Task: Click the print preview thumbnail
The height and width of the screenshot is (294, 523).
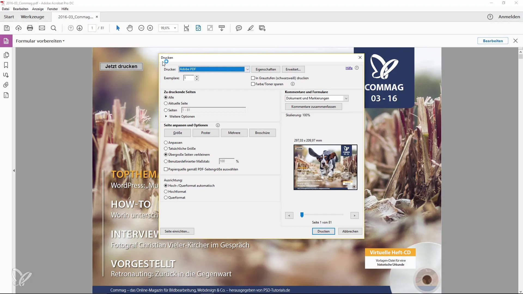Action: click(x=326, y=167)
